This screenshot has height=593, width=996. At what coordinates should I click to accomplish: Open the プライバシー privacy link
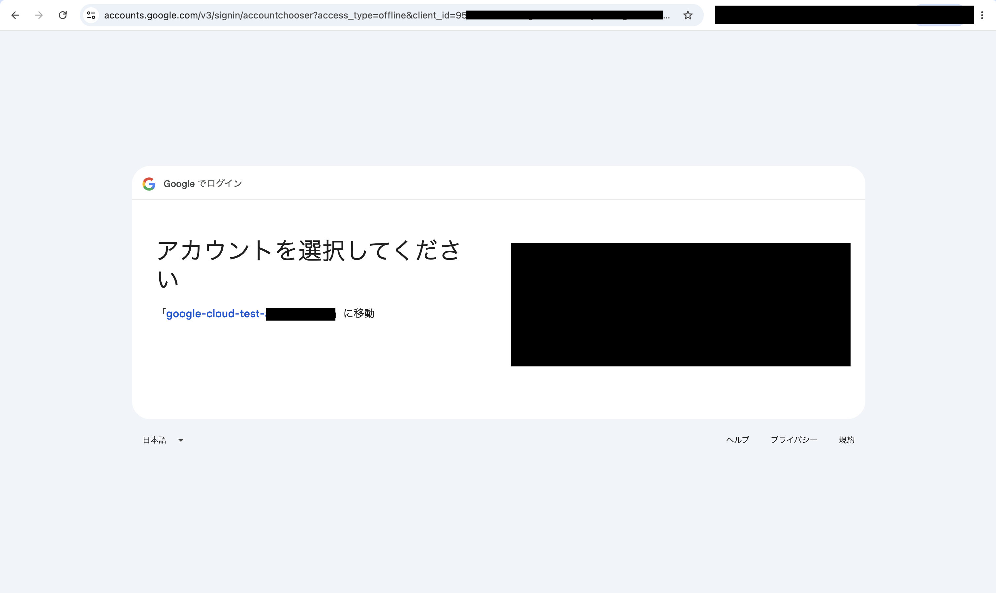coord(794,440)
